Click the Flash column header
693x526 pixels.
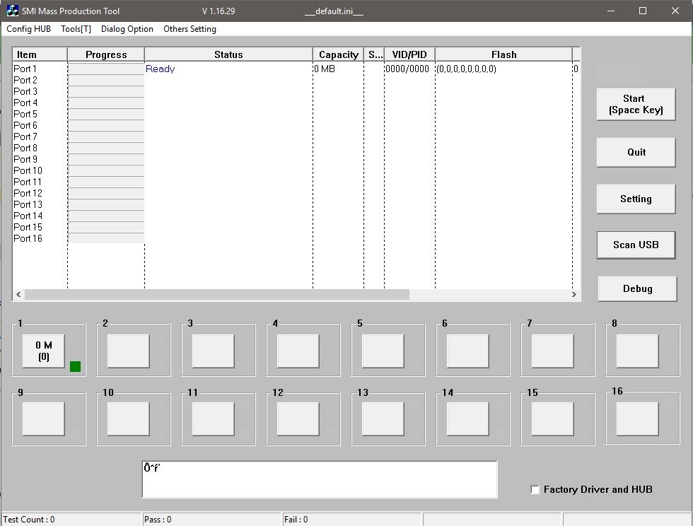(x=503, y=54)
